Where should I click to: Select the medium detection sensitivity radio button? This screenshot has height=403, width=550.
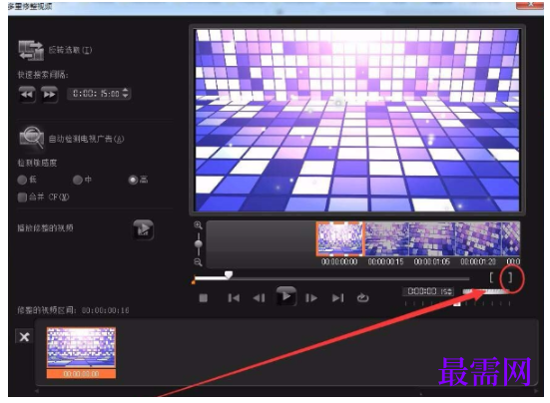(x=77, y=180)
